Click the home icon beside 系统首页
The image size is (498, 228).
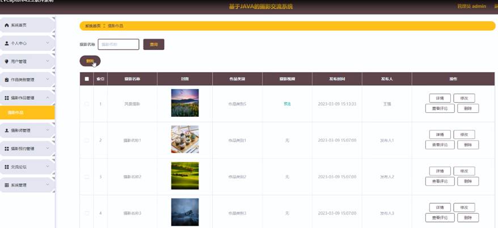(x=7, y=26)
